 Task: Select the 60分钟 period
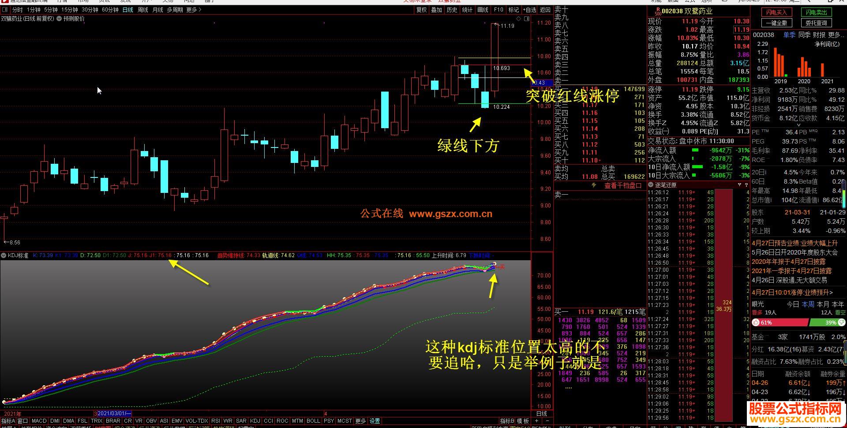pyautogui.click(x=110, y=10)
